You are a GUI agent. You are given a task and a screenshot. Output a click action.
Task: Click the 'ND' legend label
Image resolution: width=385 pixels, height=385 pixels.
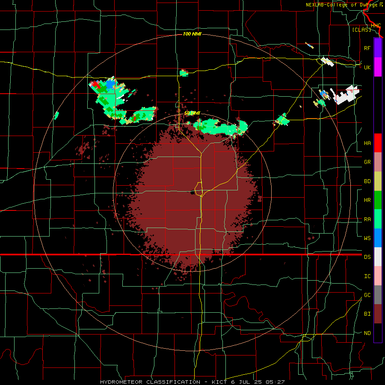tap(367, 333)
